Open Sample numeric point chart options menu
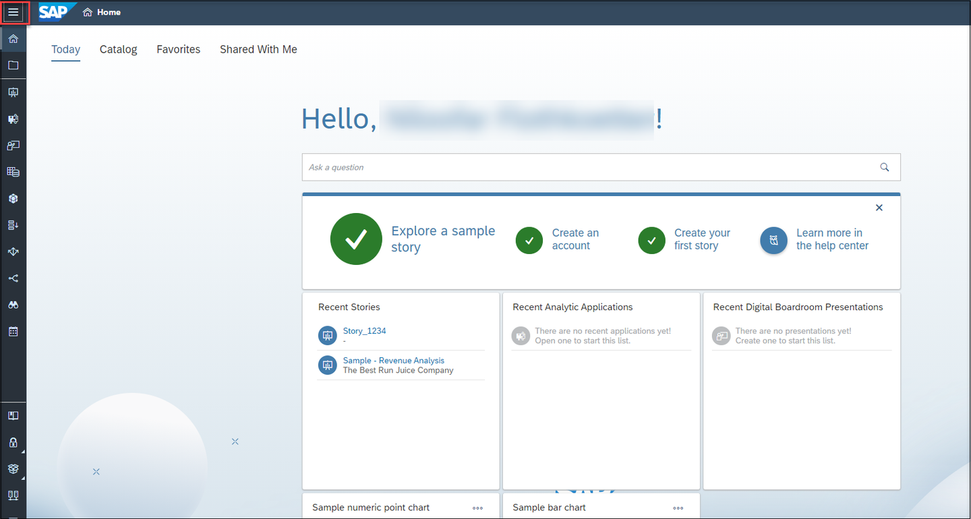Image resolution: width=971 pixels, height=519 pixels. 478,508
